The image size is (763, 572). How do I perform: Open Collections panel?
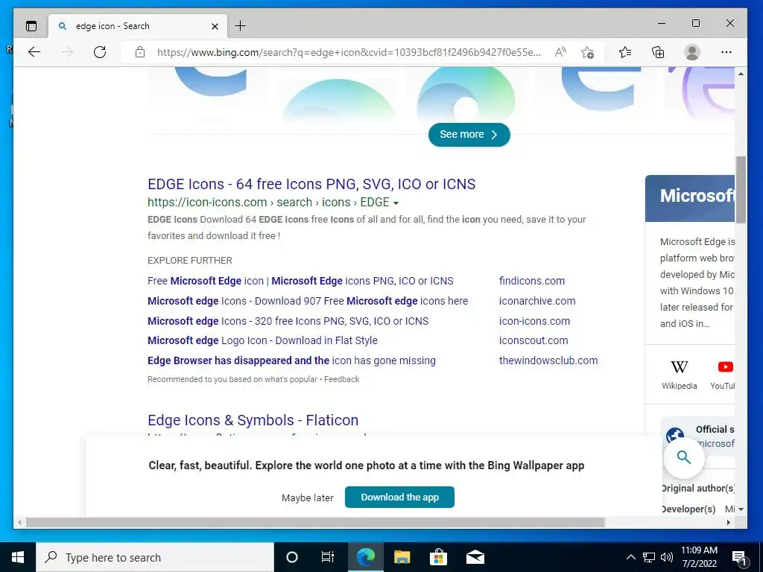click(658, 52)
